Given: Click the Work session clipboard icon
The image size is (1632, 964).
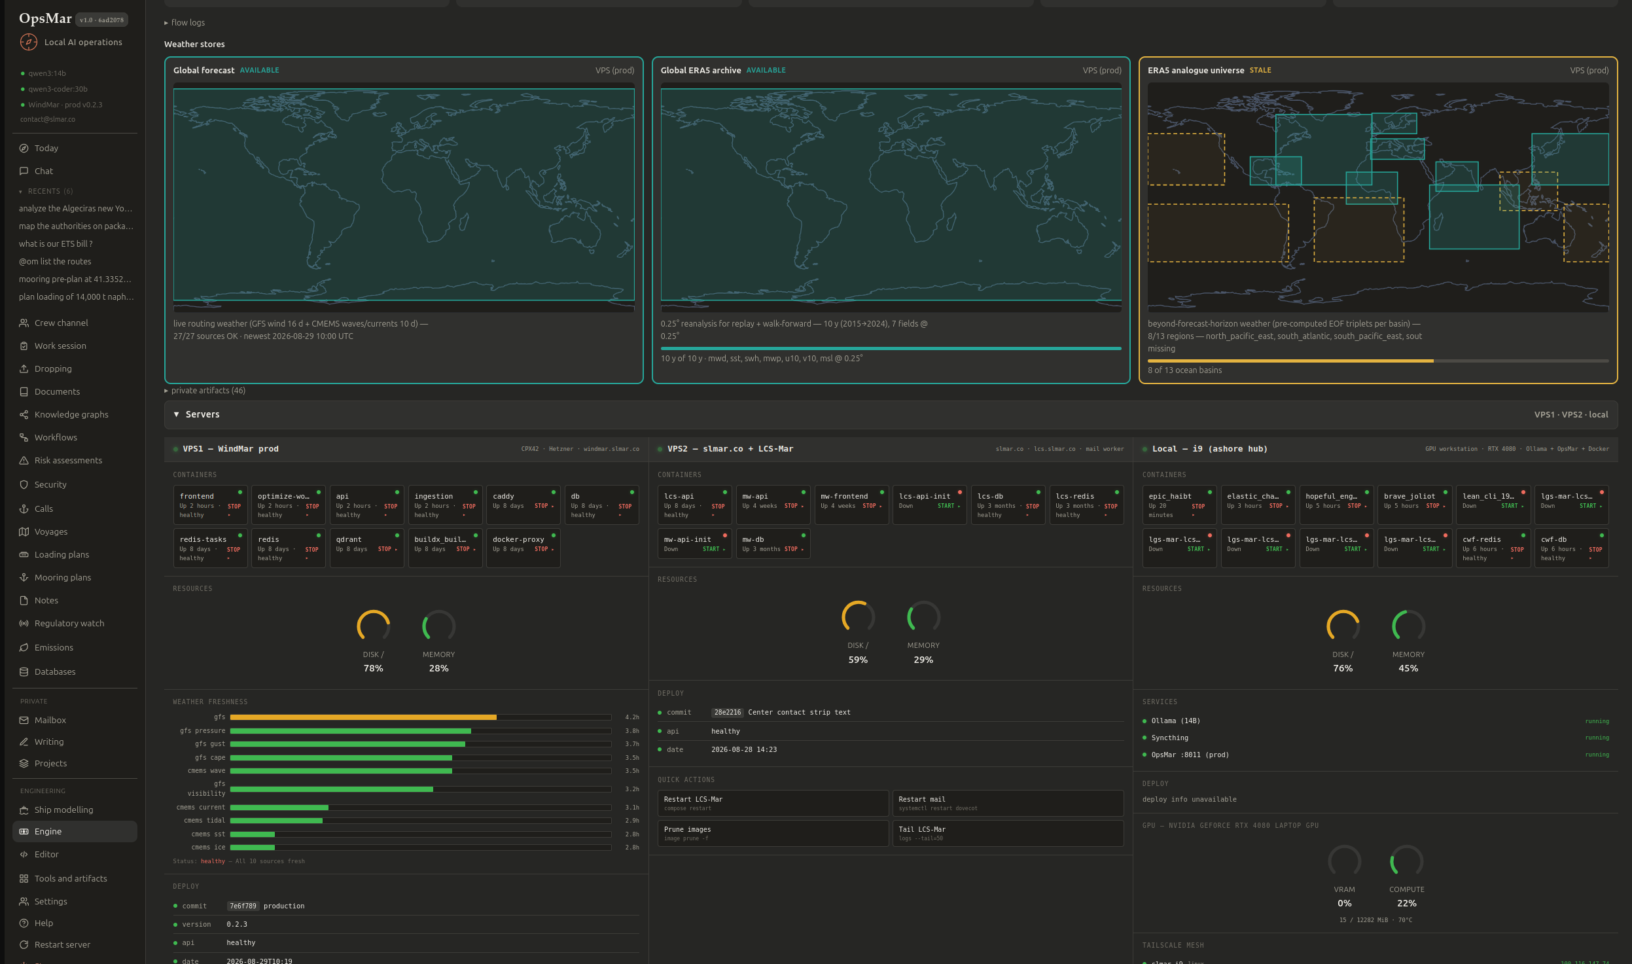Looking at the screenshot, I should pos(24,346).
